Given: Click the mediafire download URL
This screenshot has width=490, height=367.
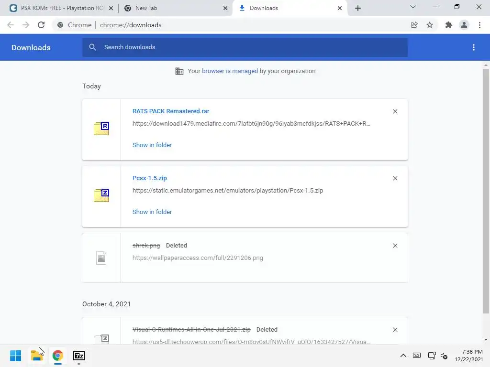Looking at the screenshot, I should 251,124.
